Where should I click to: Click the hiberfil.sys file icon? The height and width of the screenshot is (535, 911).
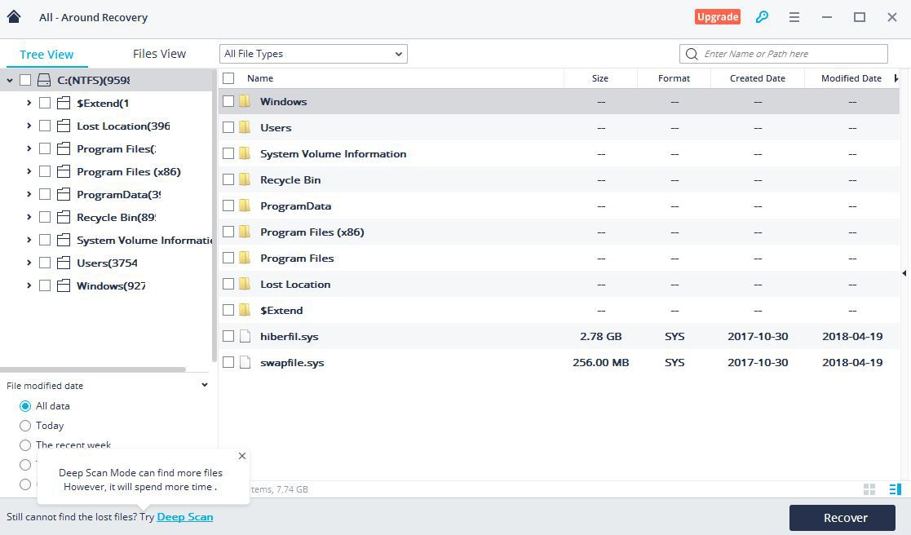tap(245, 336)
